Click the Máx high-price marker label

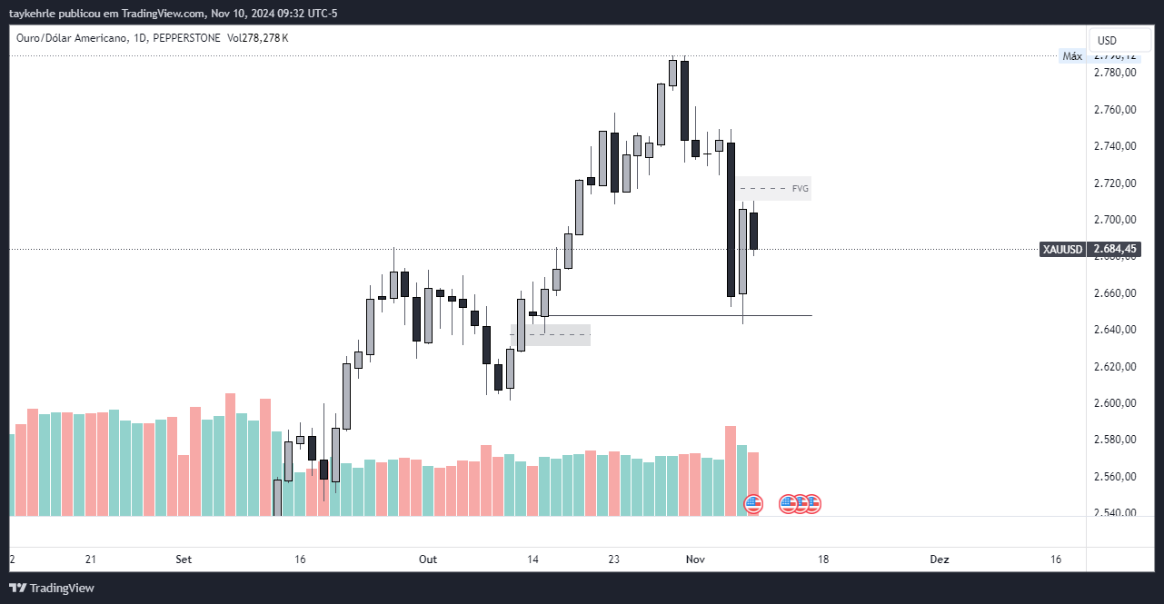pos(1072,55)
